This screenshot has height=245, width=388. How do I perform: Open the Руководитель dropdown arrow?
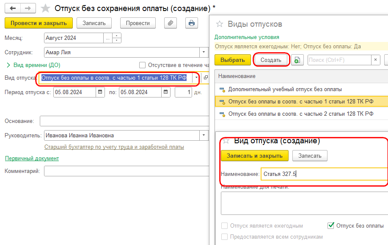[204, 135]
